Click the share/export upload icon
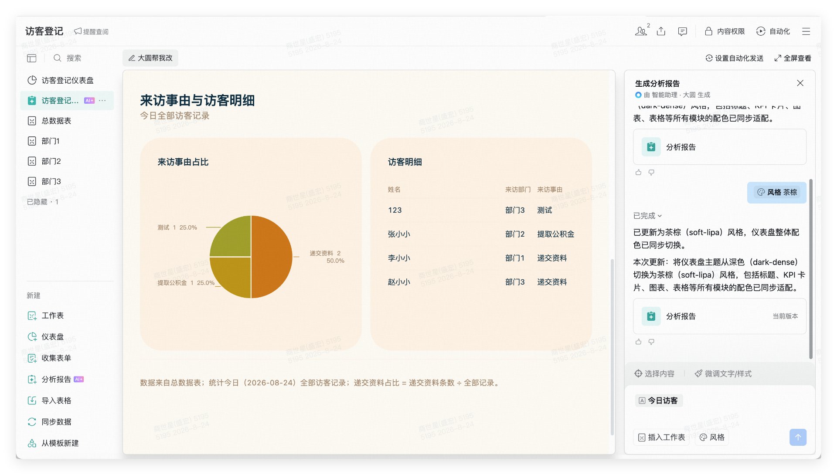This screenshot has height=475, width=837. tap(661, 31)
